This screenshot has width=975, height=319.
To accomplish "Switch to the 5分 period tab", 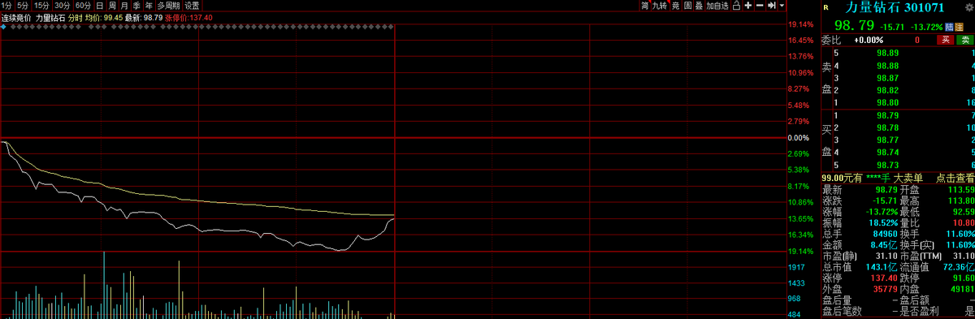I will pyautogui.click(x=23, y=5).
